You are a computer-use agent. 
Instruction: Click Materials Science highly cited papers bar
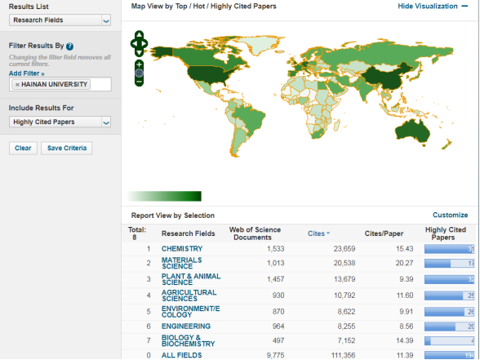449,263
